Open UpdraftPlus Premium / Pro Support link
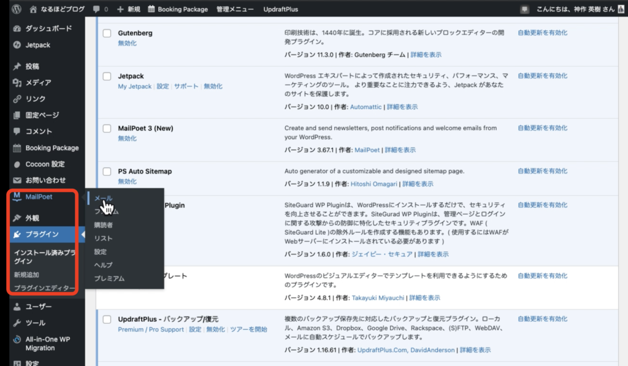This screenshot has height=366, width=628. click(x=151, y=329)
